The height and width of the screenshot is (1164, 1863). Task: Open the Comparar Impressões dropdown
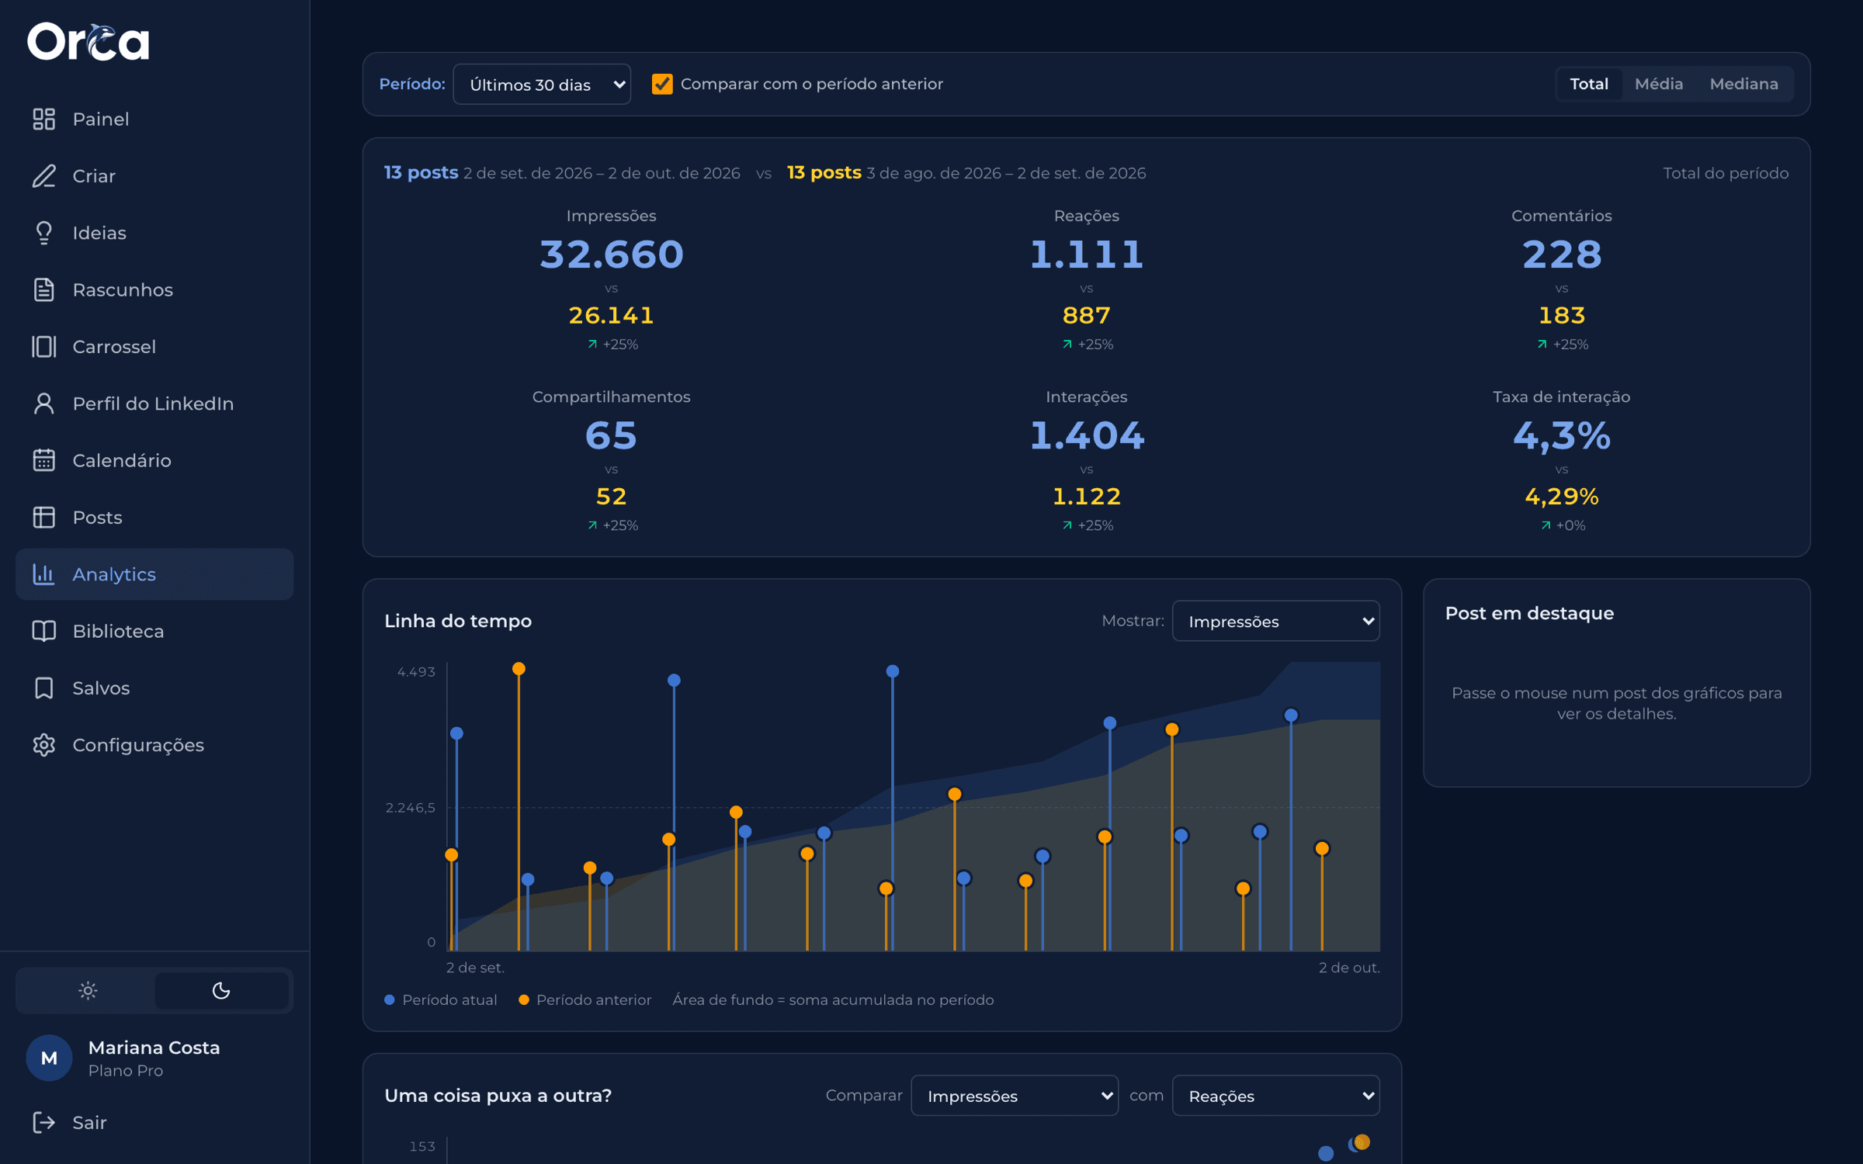(1015, 1096)
